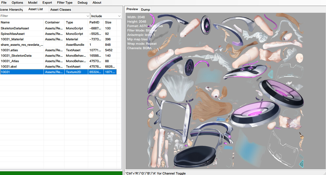The height and width of the screenshot is (175, 326).
Task: Open the Filter Type menu
Action: coord(65,3)
